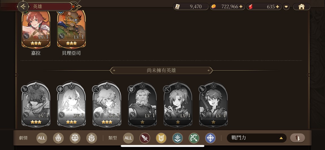
Task: Expand the currency dropdown arrow next to gems
Action: point(286,7)
